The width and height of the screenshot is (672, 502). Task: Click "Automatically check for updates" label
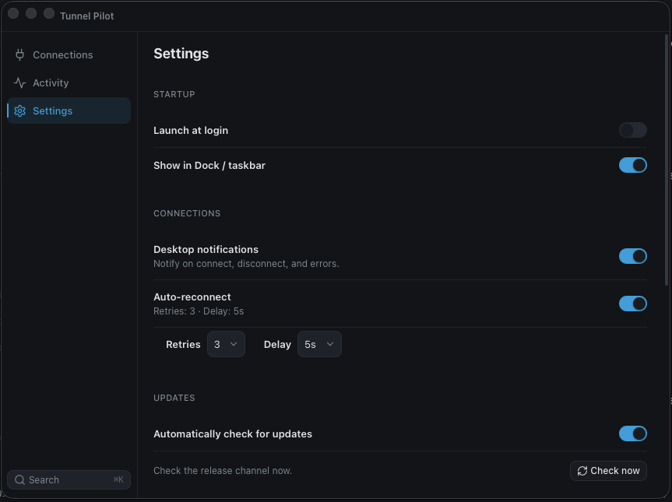pos(233,434)
